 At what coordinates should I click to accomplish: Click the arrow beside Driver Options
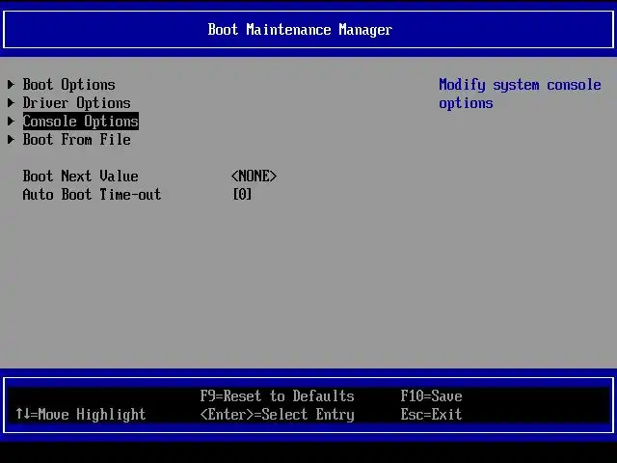(x=11, y=103)
